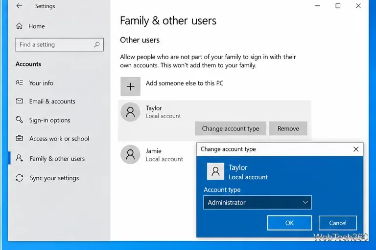Confirm with the OK button
Screen dimensions: 376x250
pos(290,223)
